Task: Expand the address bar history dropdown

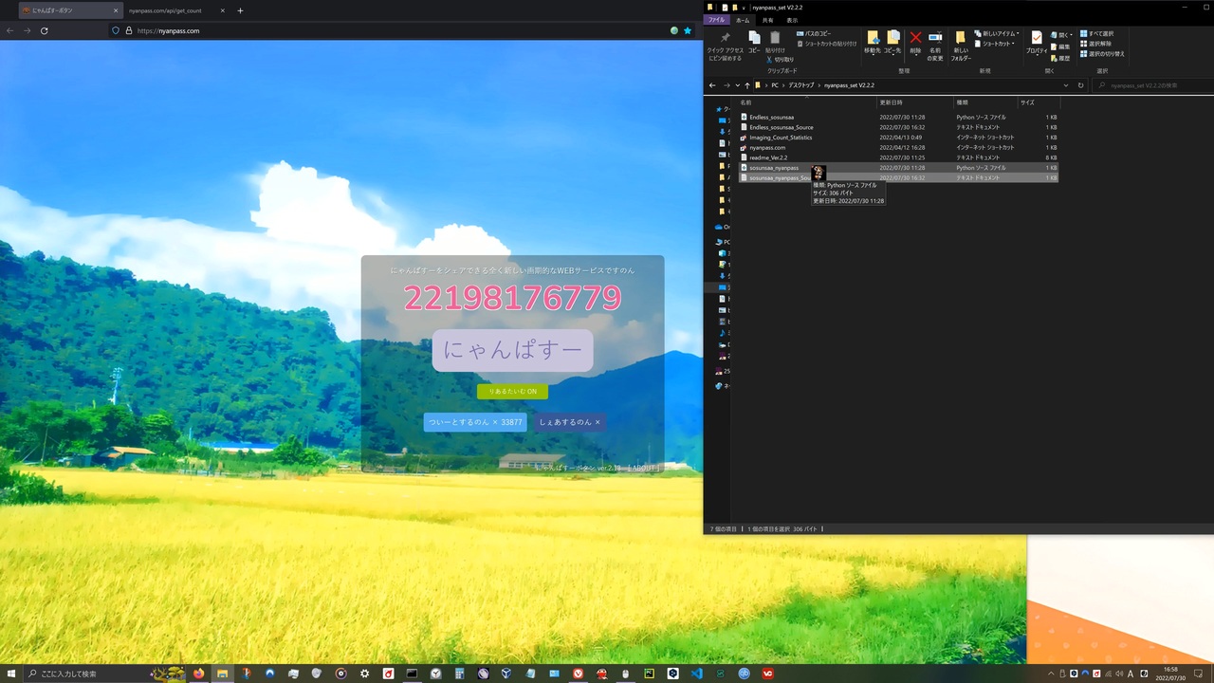Action: click(x=1066, y=85)
